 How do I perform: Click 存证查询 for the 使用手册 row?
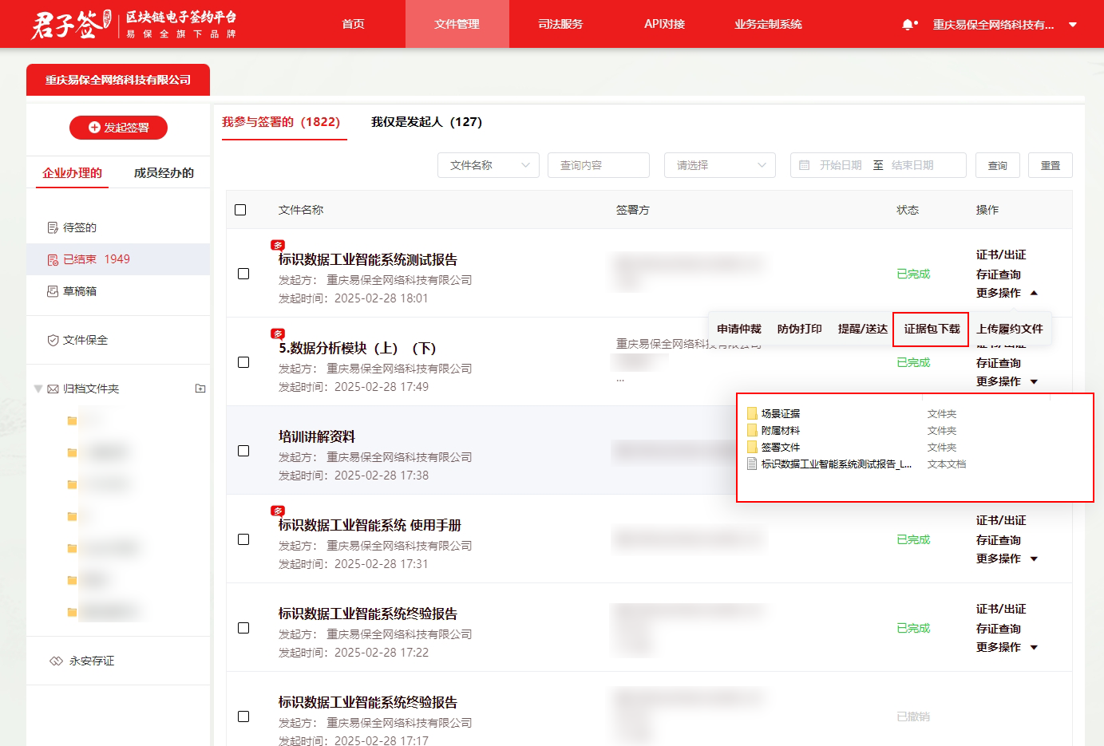(x=998, y=540)
